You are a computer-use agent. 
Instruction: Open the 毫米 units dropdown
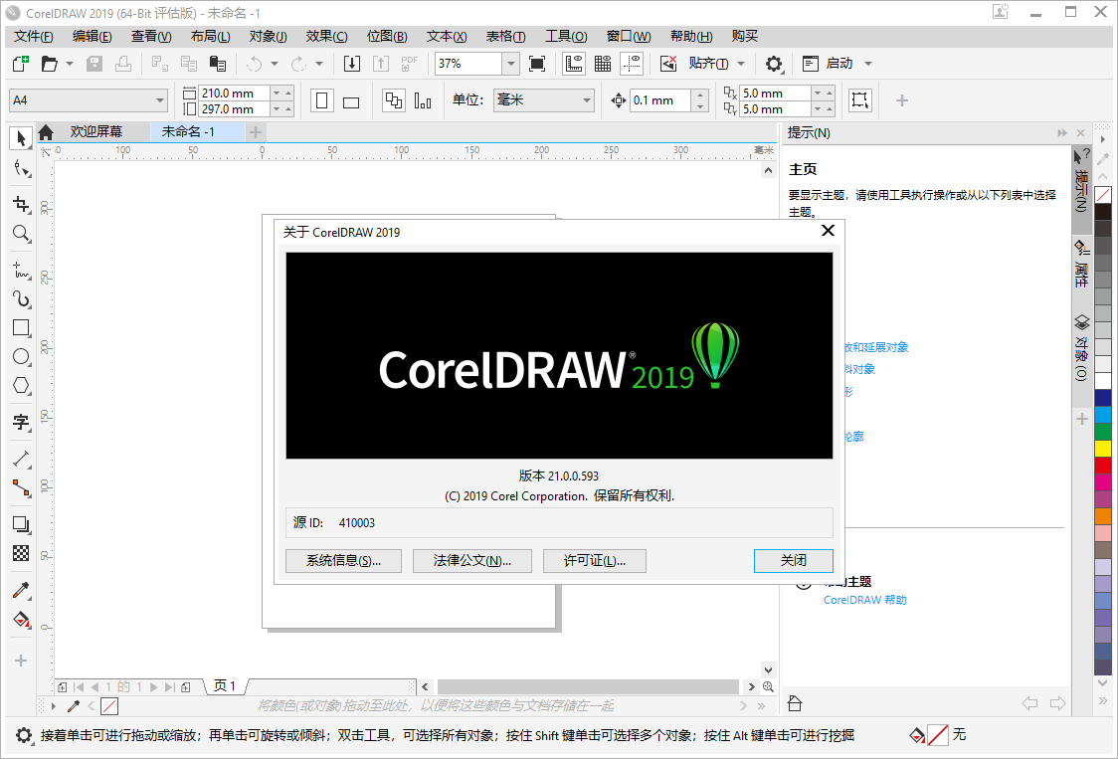(x=587, y=100)
